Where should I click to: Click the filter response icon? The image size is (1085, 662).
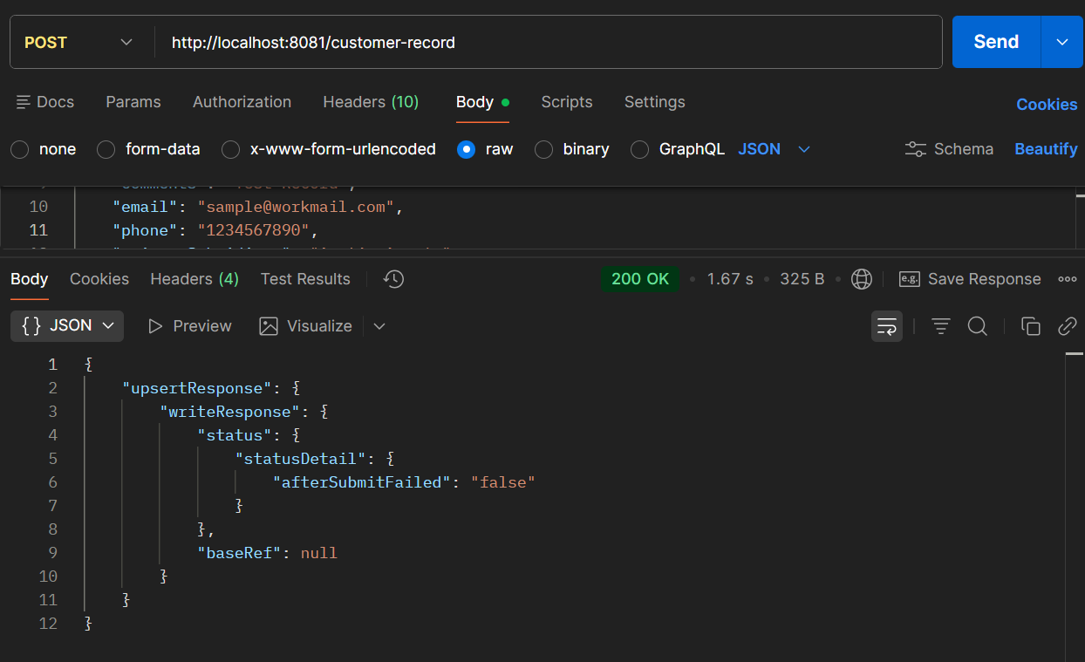(940, 326)
